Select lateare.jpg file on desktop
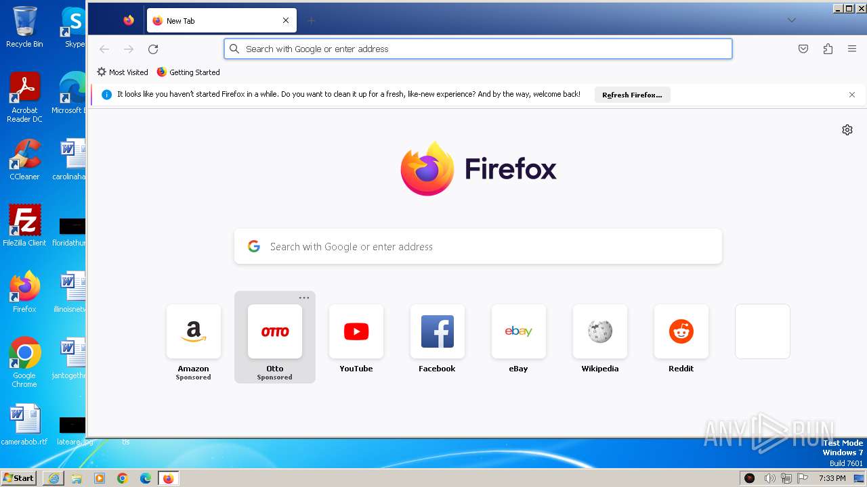Screen dimensions: 867x487 coord(72,432)
